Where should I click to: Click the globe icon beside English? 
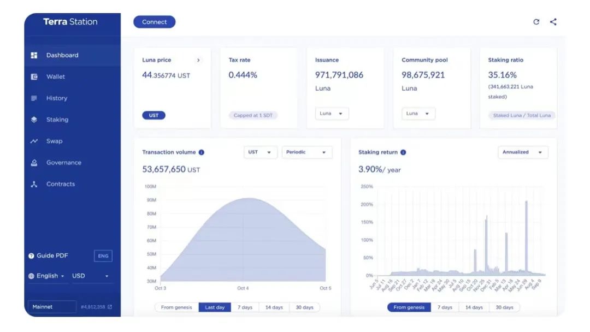31,276
